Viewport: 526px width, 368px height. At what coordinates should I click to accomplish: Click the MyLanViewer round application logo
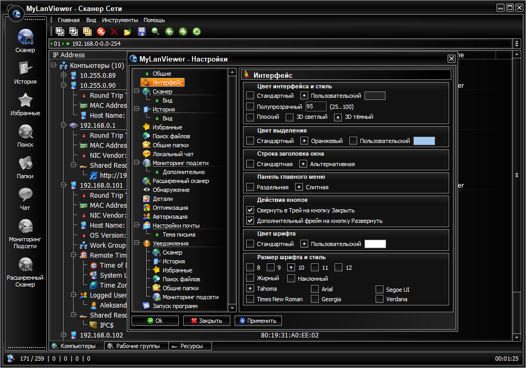click(16, 14)
